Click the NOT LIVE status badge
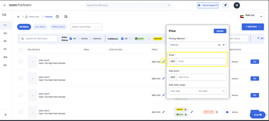 [x=209, y=112]
